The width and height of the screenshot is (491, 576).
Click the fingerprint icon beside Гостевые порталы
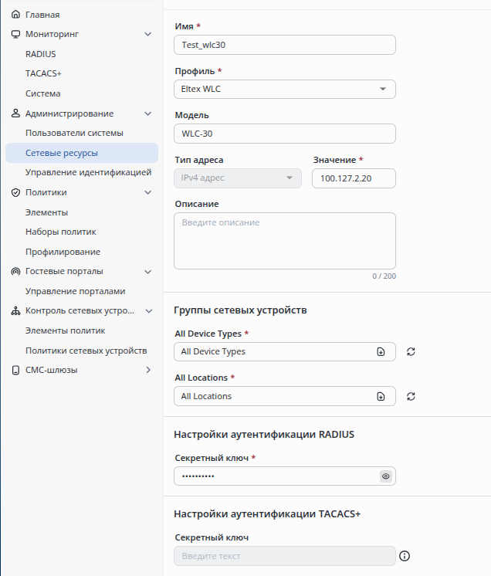pos(15,271)
